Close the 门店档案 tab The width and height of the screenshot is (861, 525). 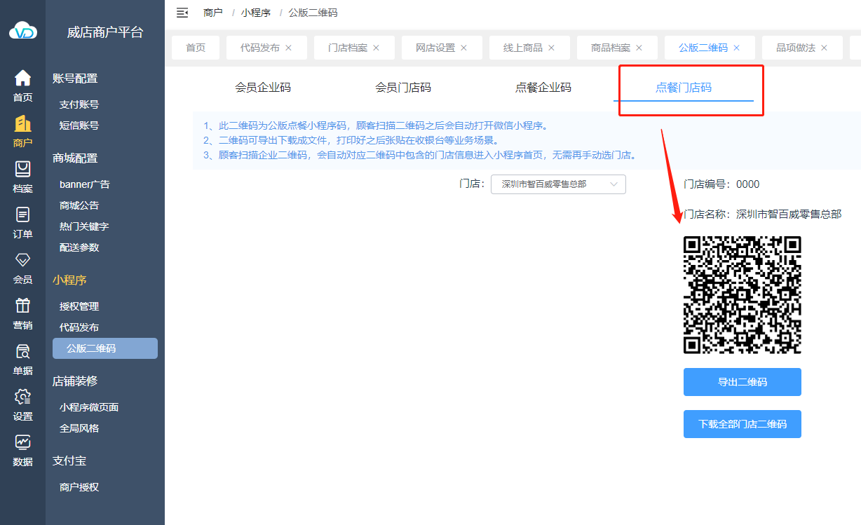376,48
